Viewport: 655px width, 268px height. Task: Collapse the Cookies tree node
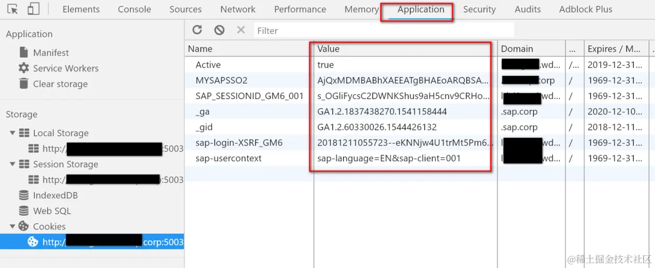(x=12, y=226)
